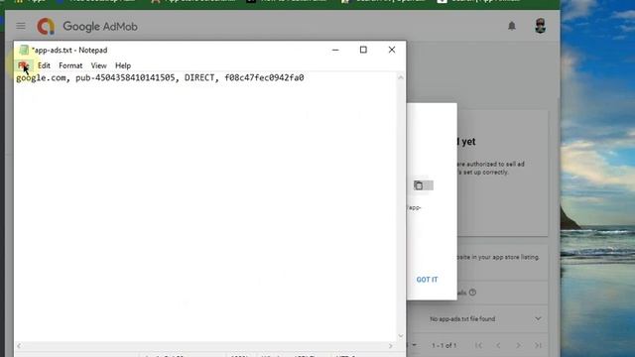The height and width of the screenshot is (357, 635).
Task: Close the app-ads.txt Notepad window
Action: (x=392, y=50)
